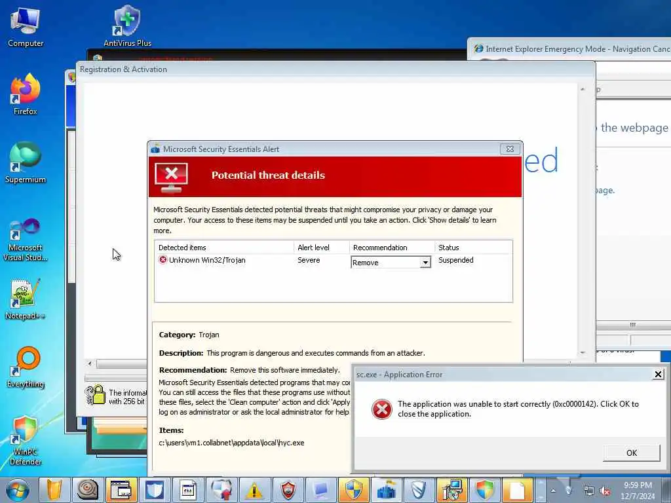Viewport: 671px width, 503px height.
Task: Click the hyc.exe item path text
Action: 231,443
